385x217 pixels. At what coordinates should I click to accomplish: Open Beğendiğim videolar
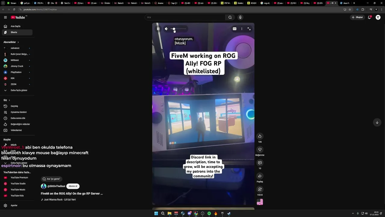[x=17, y=124]
